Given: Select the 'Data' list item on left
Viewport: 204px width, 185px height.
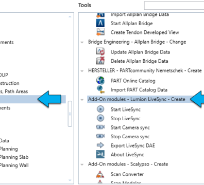Looking at the screenshot, I should (x=5, y=141).
